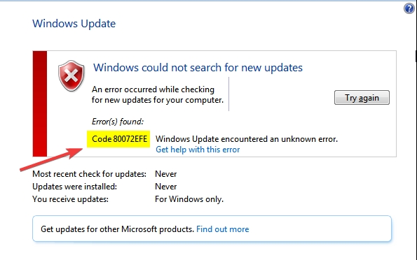Click 'Never' beside most recent check for updates
This screenshot has width=417, height=260.
click(166, 174)
